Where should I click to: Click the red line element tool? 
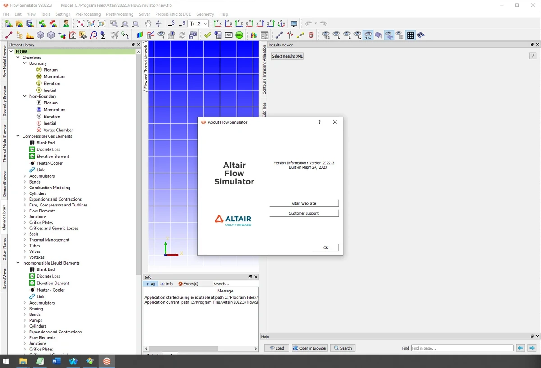9,35
